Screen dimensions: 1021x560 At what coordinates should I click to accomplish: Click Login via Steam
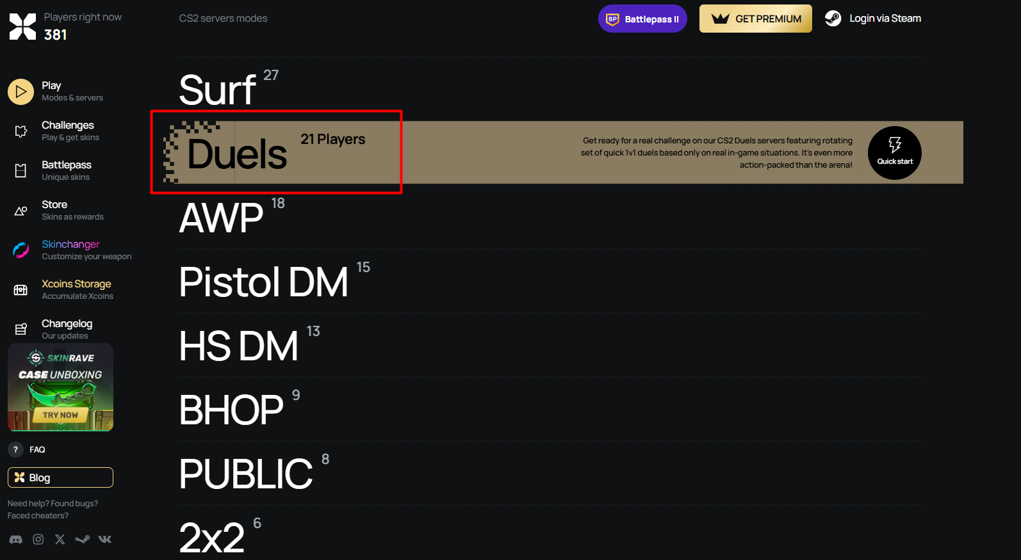point(873,19)
